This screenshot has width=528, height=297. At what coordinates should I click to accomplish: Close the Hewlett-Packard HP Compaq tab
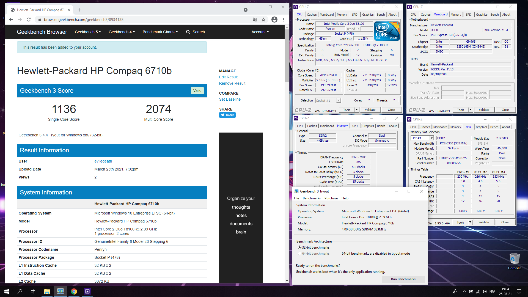69,10
